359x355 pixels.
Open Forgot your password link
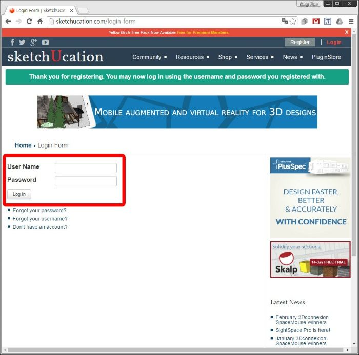point(39,210)
